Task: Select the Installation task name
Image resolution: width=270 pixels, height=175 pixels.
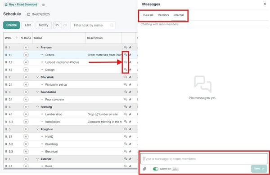Action: click(x=53, y=122)
